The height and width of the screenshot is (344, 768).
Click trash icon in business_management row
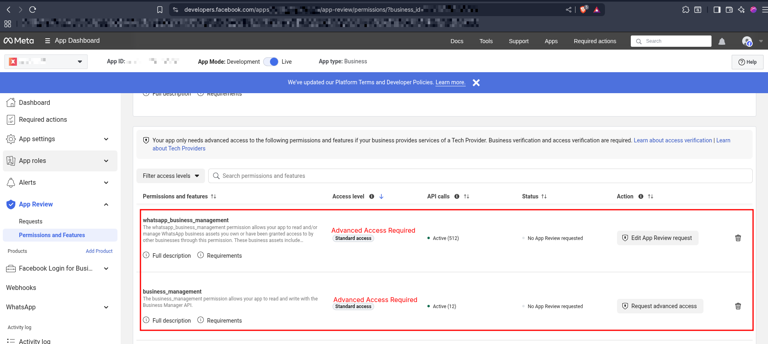[x=738, y=306]
